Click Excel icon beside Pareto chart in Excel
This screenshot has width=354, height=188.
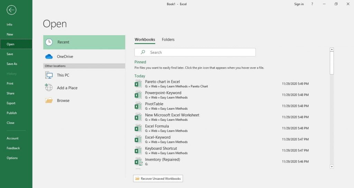pyautogui.click(x=138, y=84)
